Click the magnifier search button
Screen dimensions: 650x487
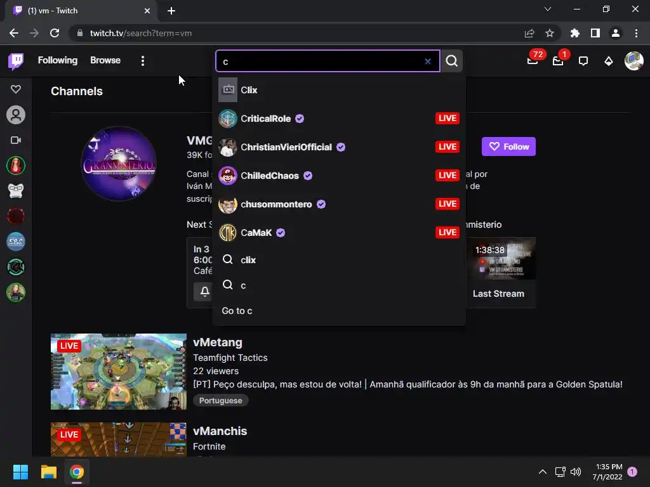tap(452, 62)
